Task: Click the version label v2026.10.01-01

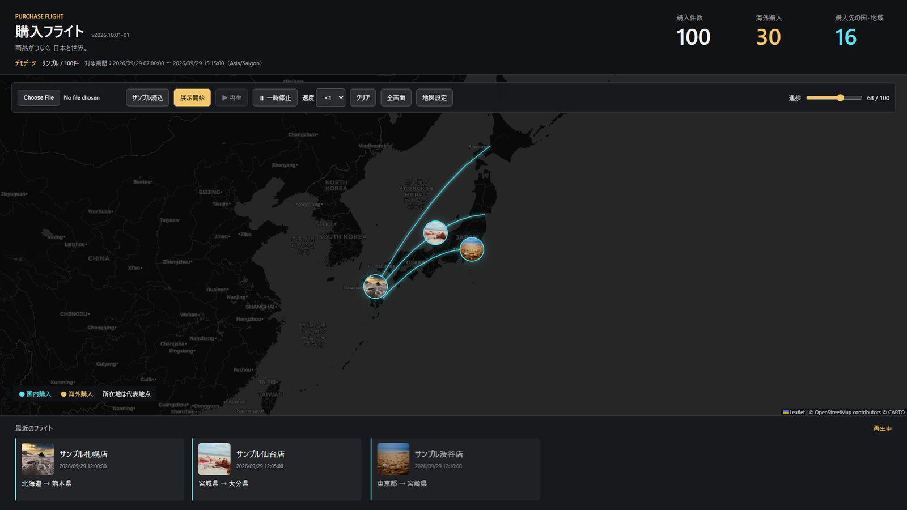Action: coord(111,35)
